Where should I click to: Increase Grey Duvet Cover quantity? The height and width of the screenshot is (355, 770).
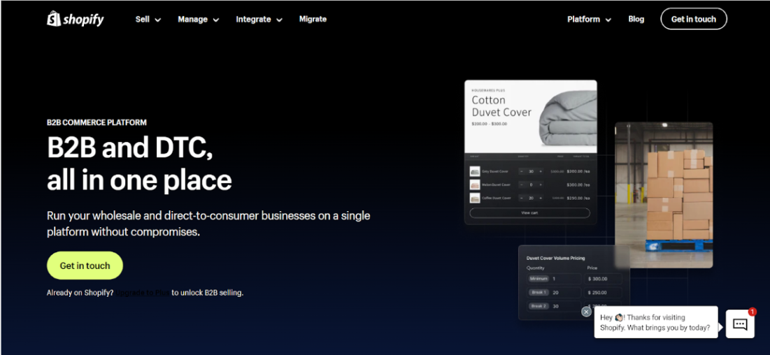click(x=541, y=171)
